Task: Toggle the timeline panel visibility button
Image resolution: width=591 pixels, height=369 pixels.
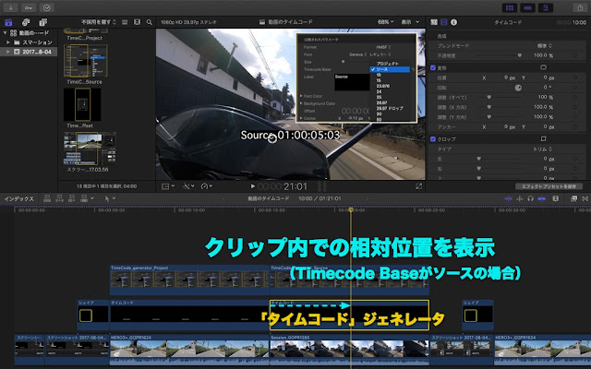Action: 527,7
